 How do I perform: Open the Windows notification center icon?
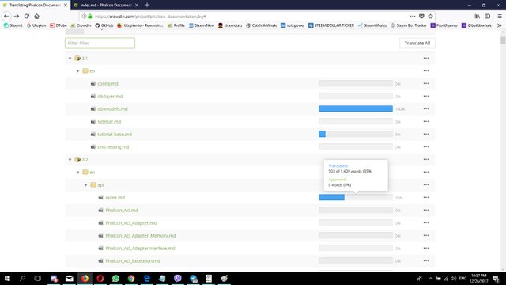pyautogui.click(x=496, y=279)
